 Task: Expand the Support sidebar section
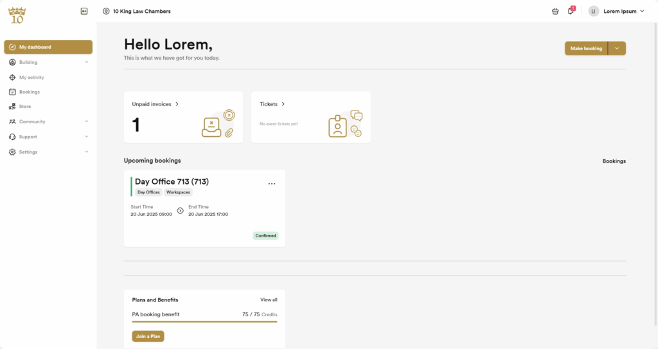(x=48, y=136)
